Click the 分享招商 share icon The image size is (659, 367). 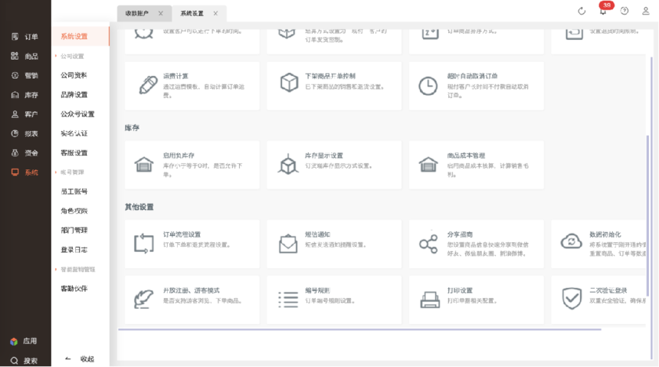[428, 244]
